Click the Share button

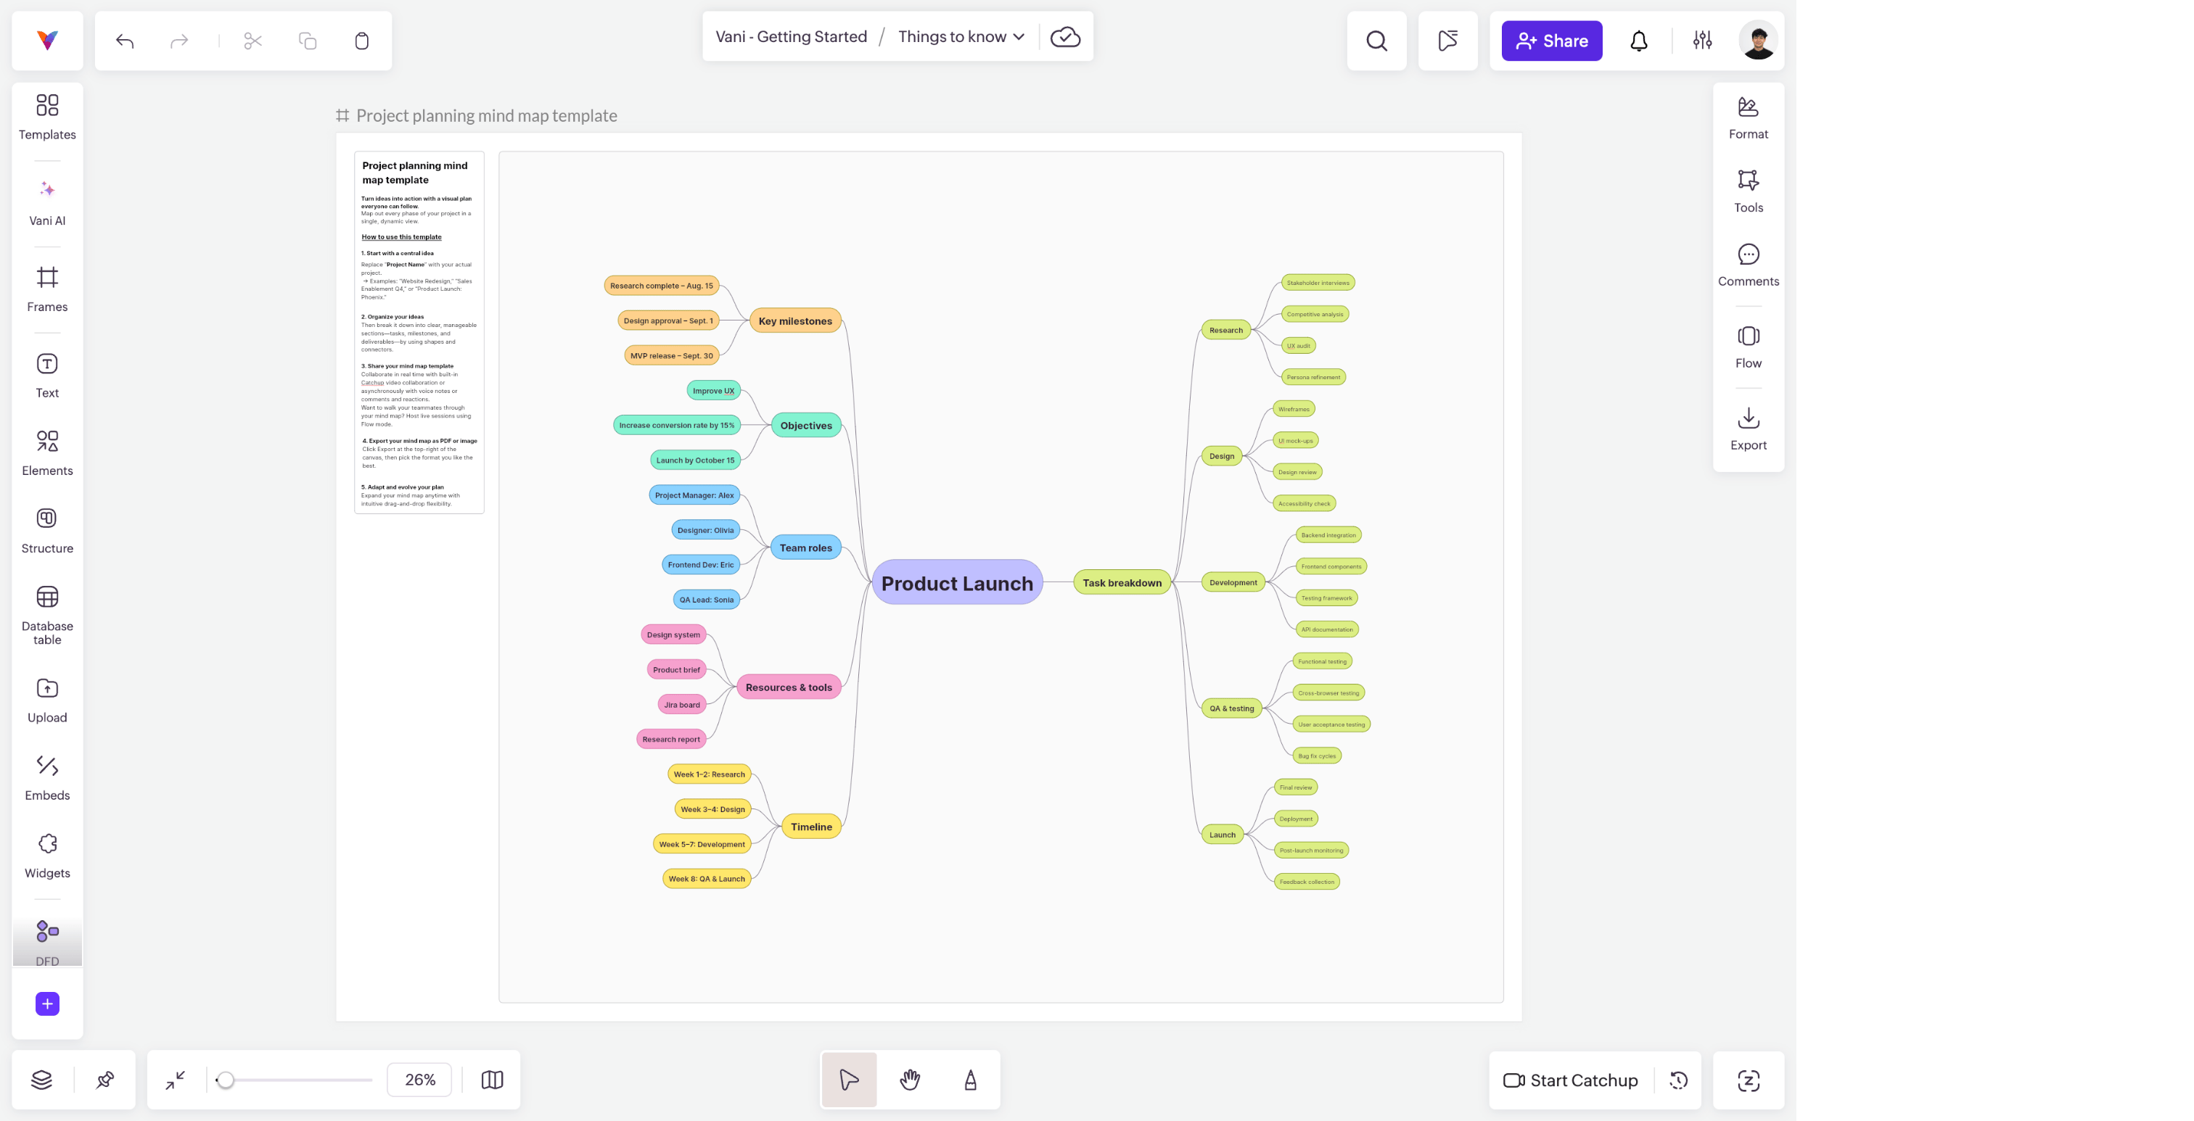[x=1551, y=41]
